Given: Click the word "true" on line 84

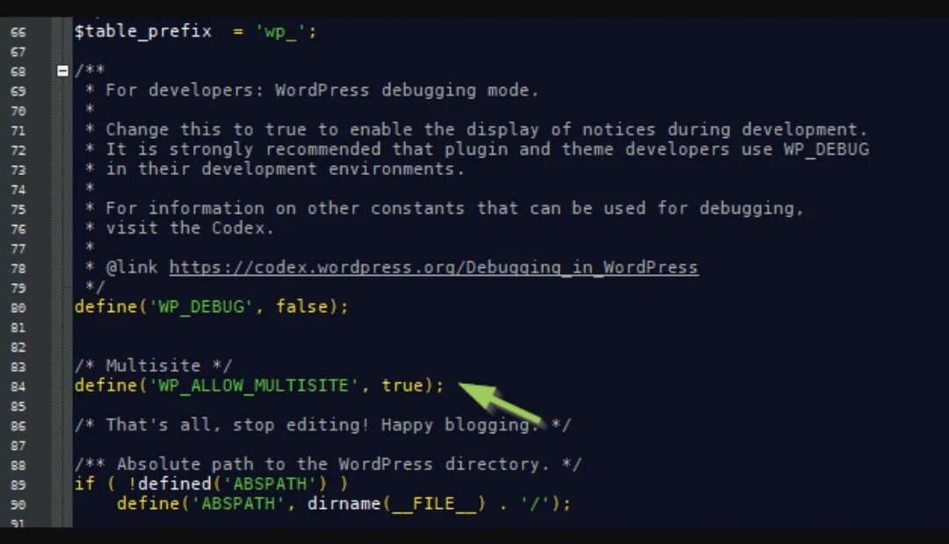Looking at the screenshot, I should click(x=402, y=386).
